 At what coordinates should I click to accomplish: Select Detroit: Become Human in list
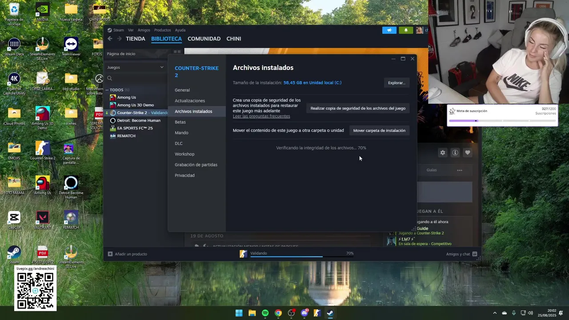(139, 120)
